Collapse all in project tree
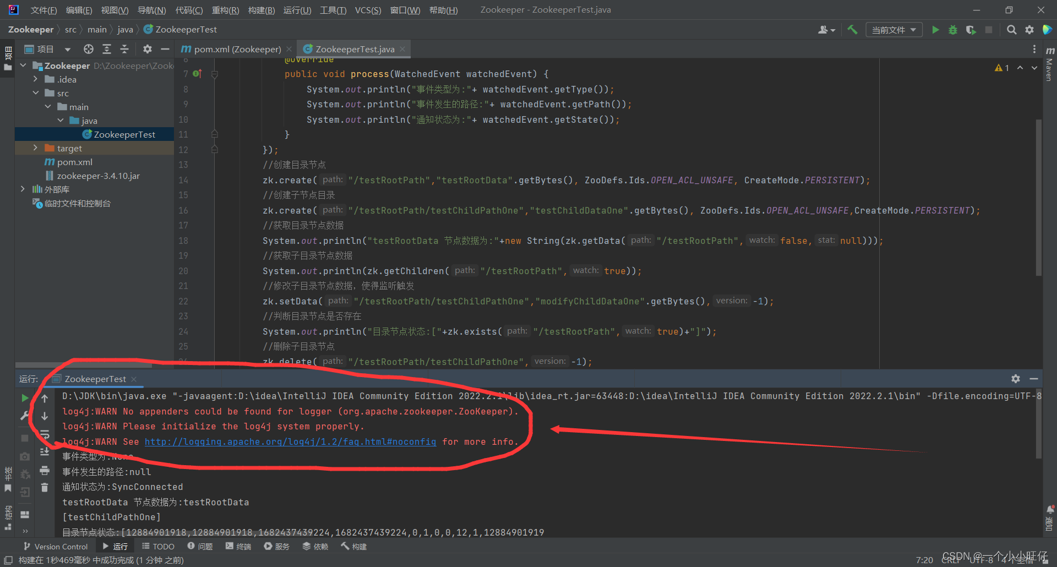Viewport: 1057px width, 567px height. pyautogui.click(x=124, y=49)
